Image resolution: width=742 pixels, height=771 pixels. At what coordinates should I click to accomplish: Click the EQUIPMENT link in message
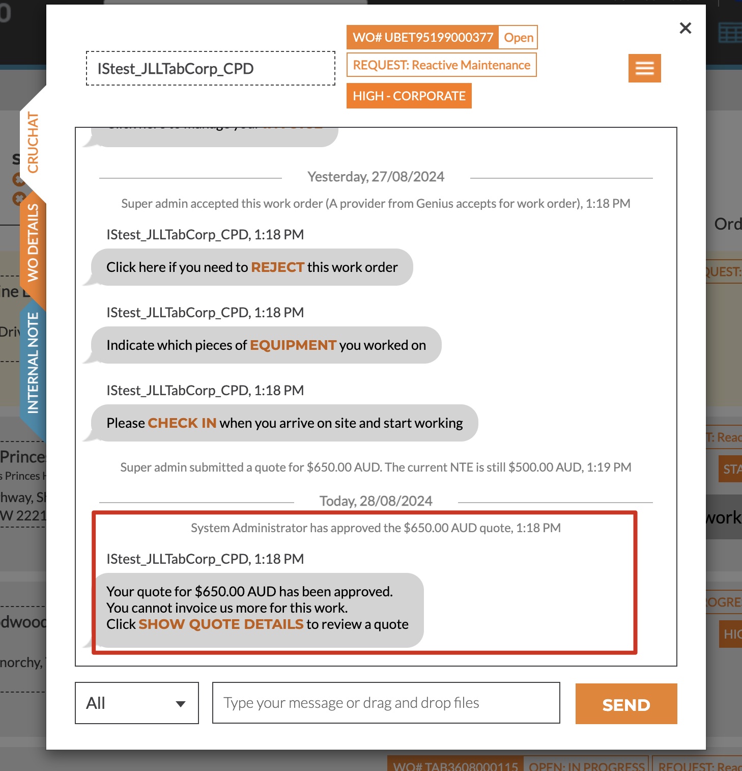click(x=293, y=345)
